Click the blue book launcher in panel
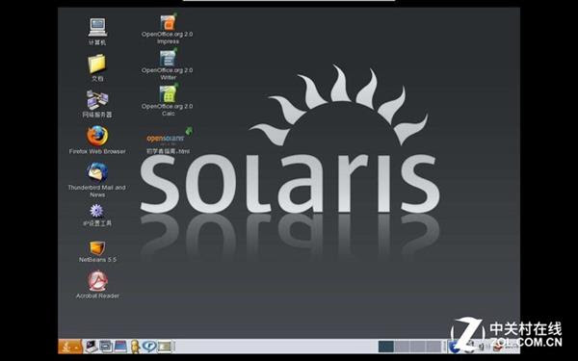The width and height of the screenshot is (578, 361). pyautogui.click(x=120, y=347)
